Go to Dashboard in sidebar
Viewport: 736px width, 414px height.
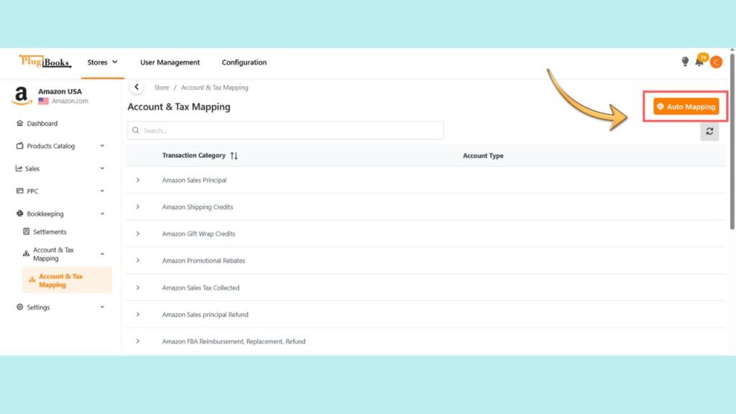click(42, 123)
